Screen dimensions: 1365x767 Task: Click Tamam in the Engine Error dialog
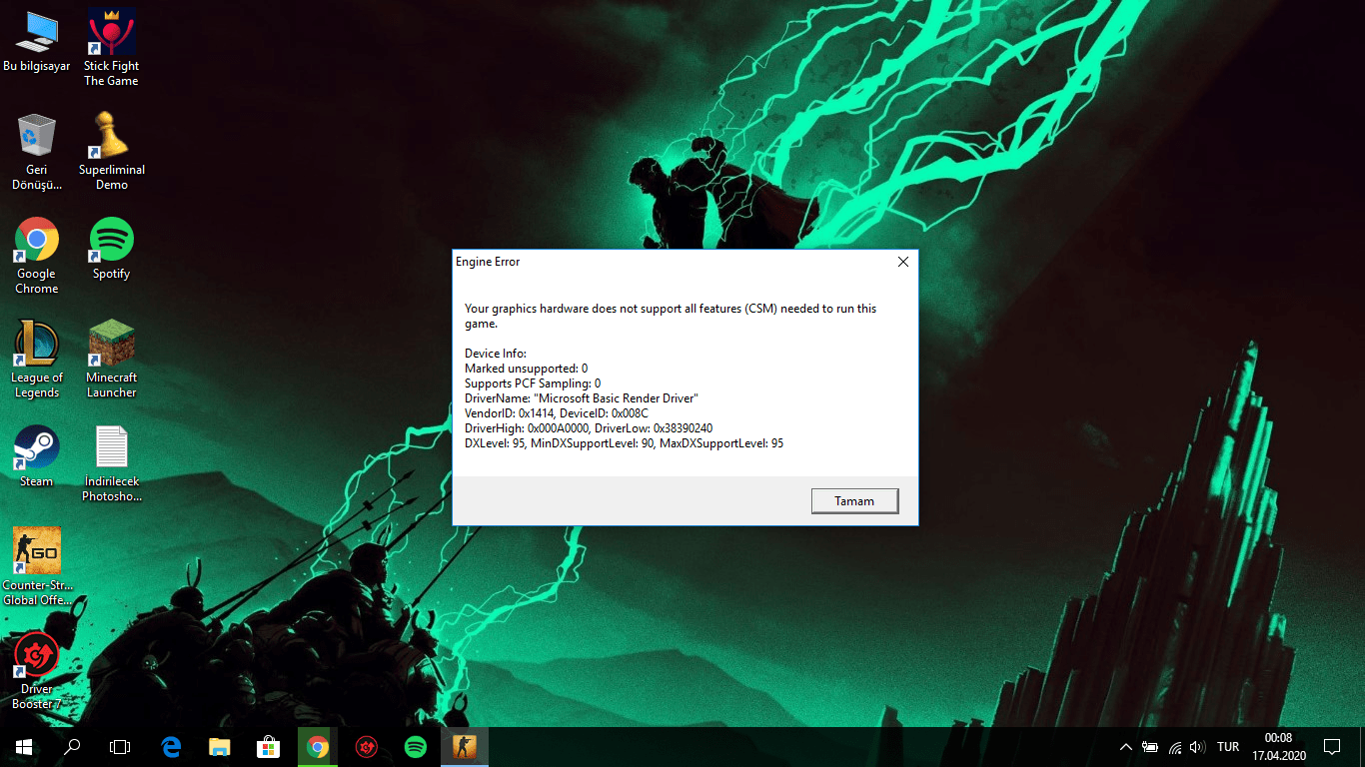point(854,501)
